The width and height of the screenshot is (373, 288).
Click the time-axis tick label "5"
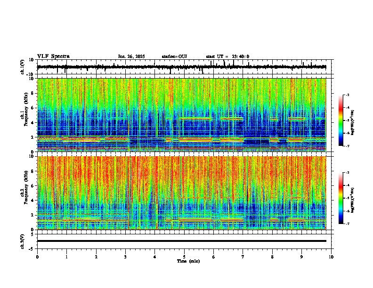click(184, 257)
